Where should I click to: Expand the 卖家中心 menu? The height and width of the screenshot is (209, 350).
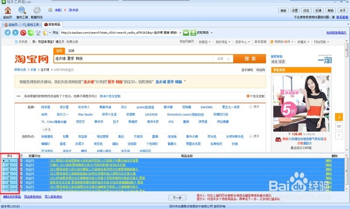(242, 42)
